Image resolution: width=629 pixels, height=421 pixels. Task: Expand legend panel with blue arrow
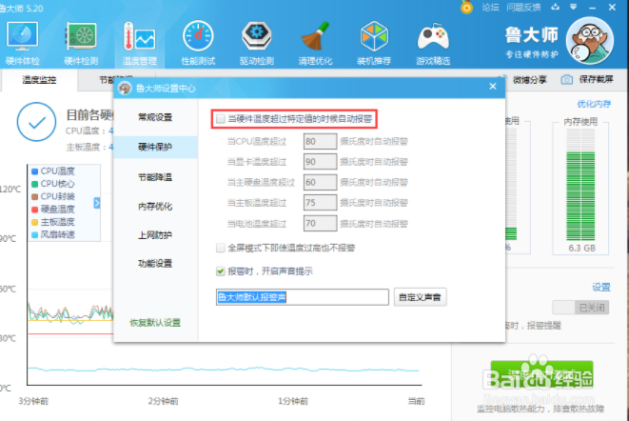click(x=97, y=203)
